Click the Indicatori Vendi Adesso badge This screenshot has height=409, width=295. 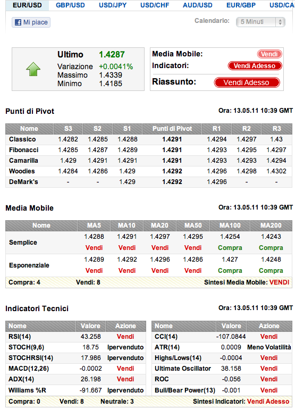pos(255,66)
